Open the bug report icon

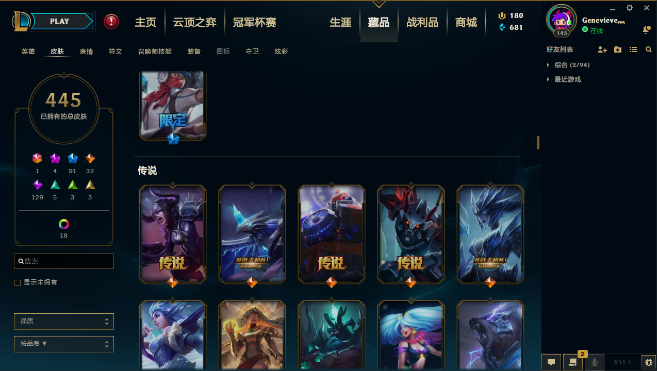tap(648, 362)
